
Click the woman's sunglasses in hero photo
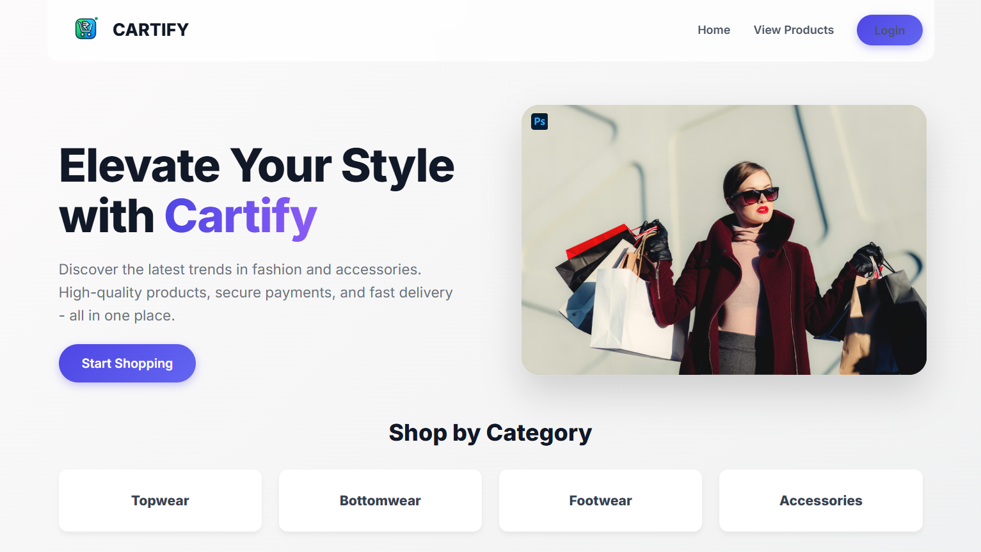(x=754, y=195)
